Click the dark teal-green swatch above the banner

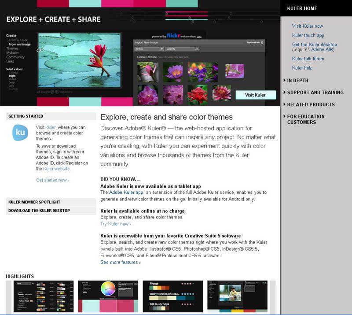pos(182,4)
